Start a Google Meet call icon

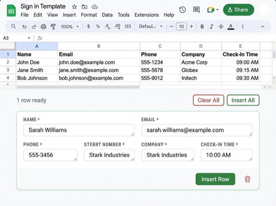(x=211, y=10)
